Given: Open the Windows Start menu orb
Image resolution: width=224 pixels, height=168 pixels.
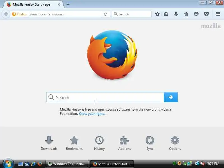Looking at the screenshot, I should [8, 164].
